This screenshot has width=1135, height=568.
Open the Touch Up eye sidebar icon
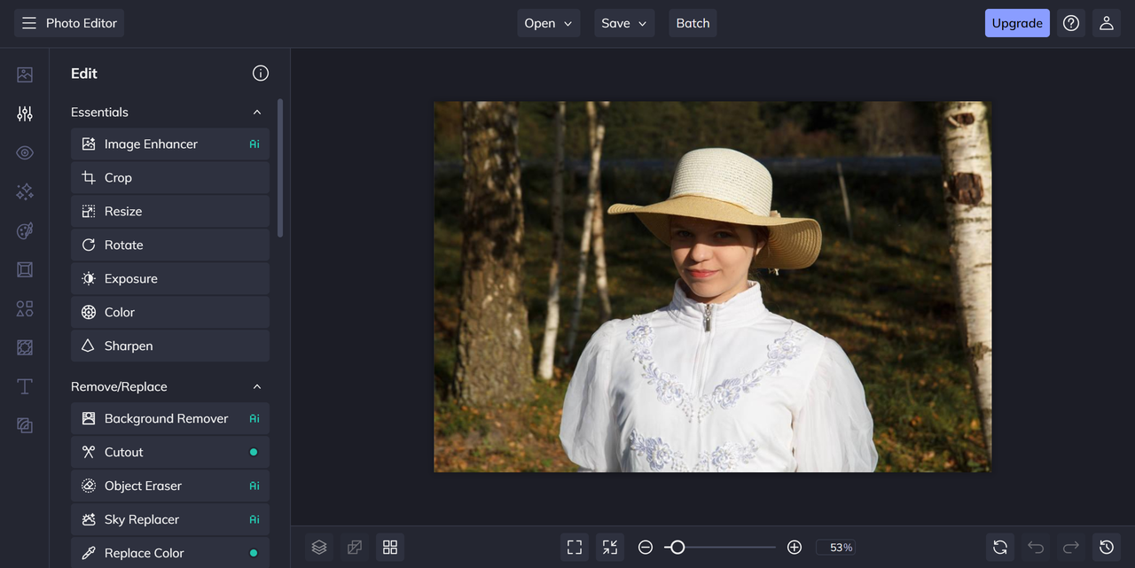25,152
